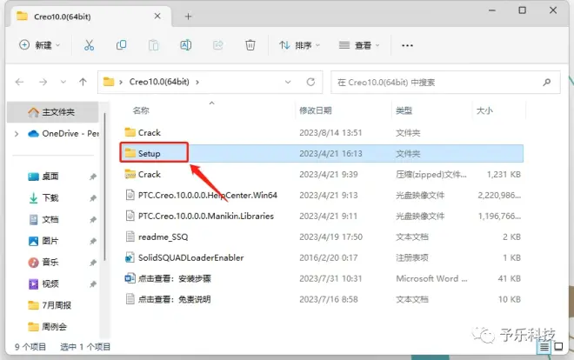Refresh the current folder
Image resolution: width=574 pixels, height=360 pixels.
click(310, 82)
